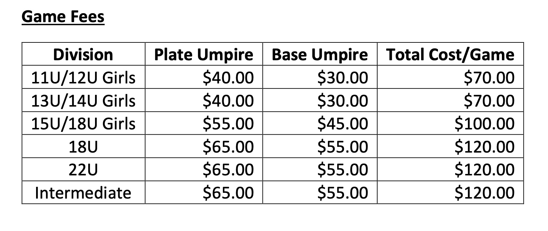Image resolution: width=548 pixels, height=231 pixels.
Task: Select the Base Umpire column header
Action: [319, 55]
